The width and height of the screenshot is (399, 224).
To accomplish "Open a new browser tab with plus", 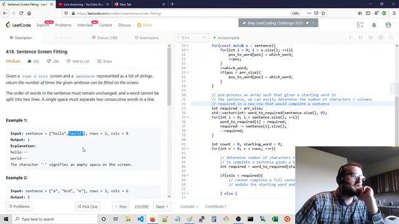I will (x=172, y=4).
